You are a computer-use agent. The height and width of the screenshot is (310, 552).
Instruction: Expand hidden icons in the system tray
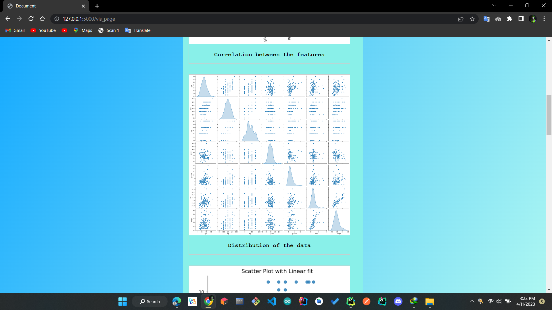pyautogui.click(x=471, y=301)
